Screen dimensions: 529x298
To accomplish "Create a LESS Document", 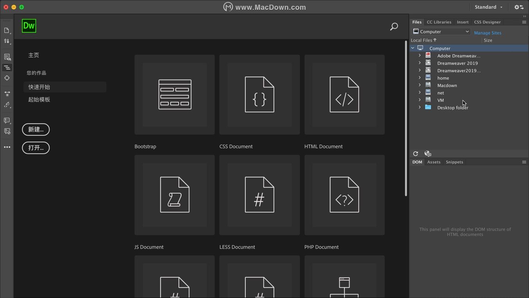I will click(x=260, y=195).
